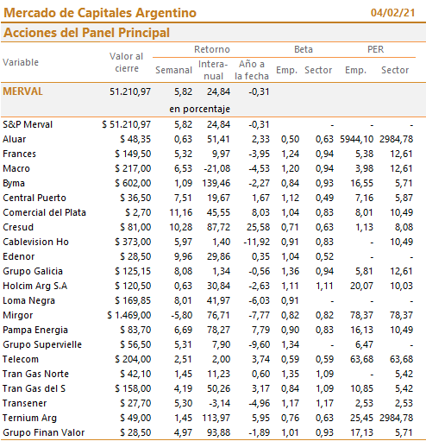This screenshot has width=426, height=441.
Task: Select the Aluar row name
Action: tap(15, 139)
